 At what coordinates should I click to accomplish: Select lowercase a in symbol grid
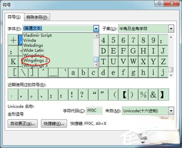point(73,72)
